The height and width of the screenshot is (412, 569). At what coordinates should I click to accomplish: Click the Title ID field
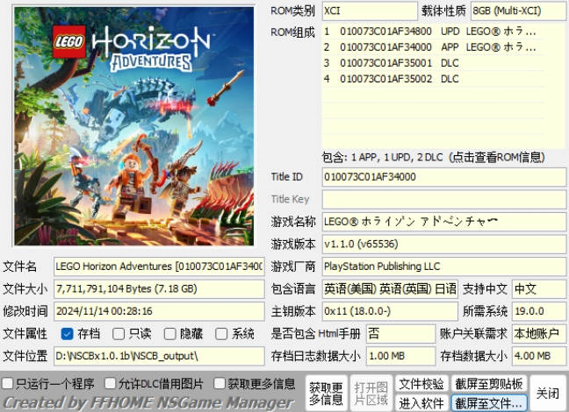[443, 177]
